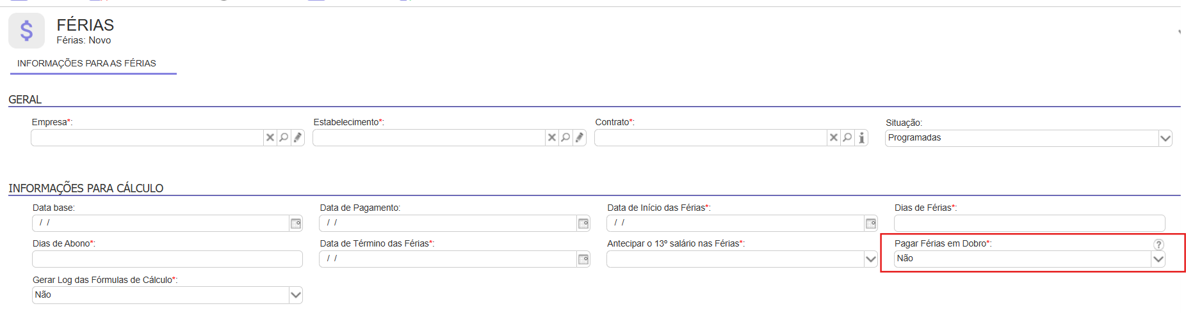Open calendar for Data de Início das Férias
The image size is (1186, 313).
click(871, 224)
